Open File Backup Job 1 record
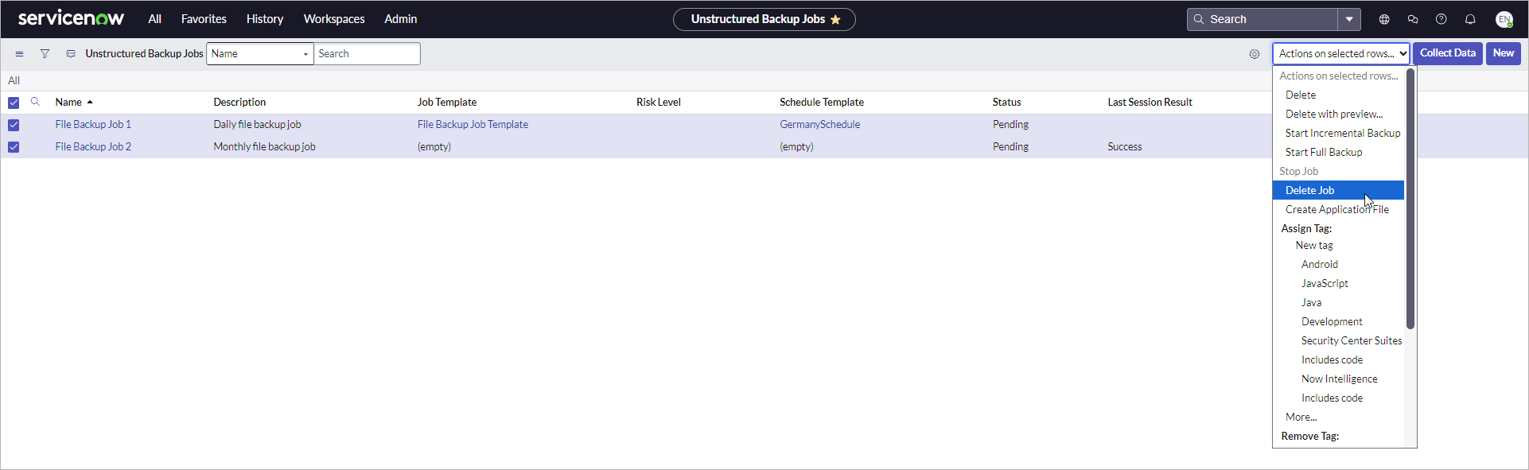The width and height of the screenshot is (1529, 470). point(93,125)
